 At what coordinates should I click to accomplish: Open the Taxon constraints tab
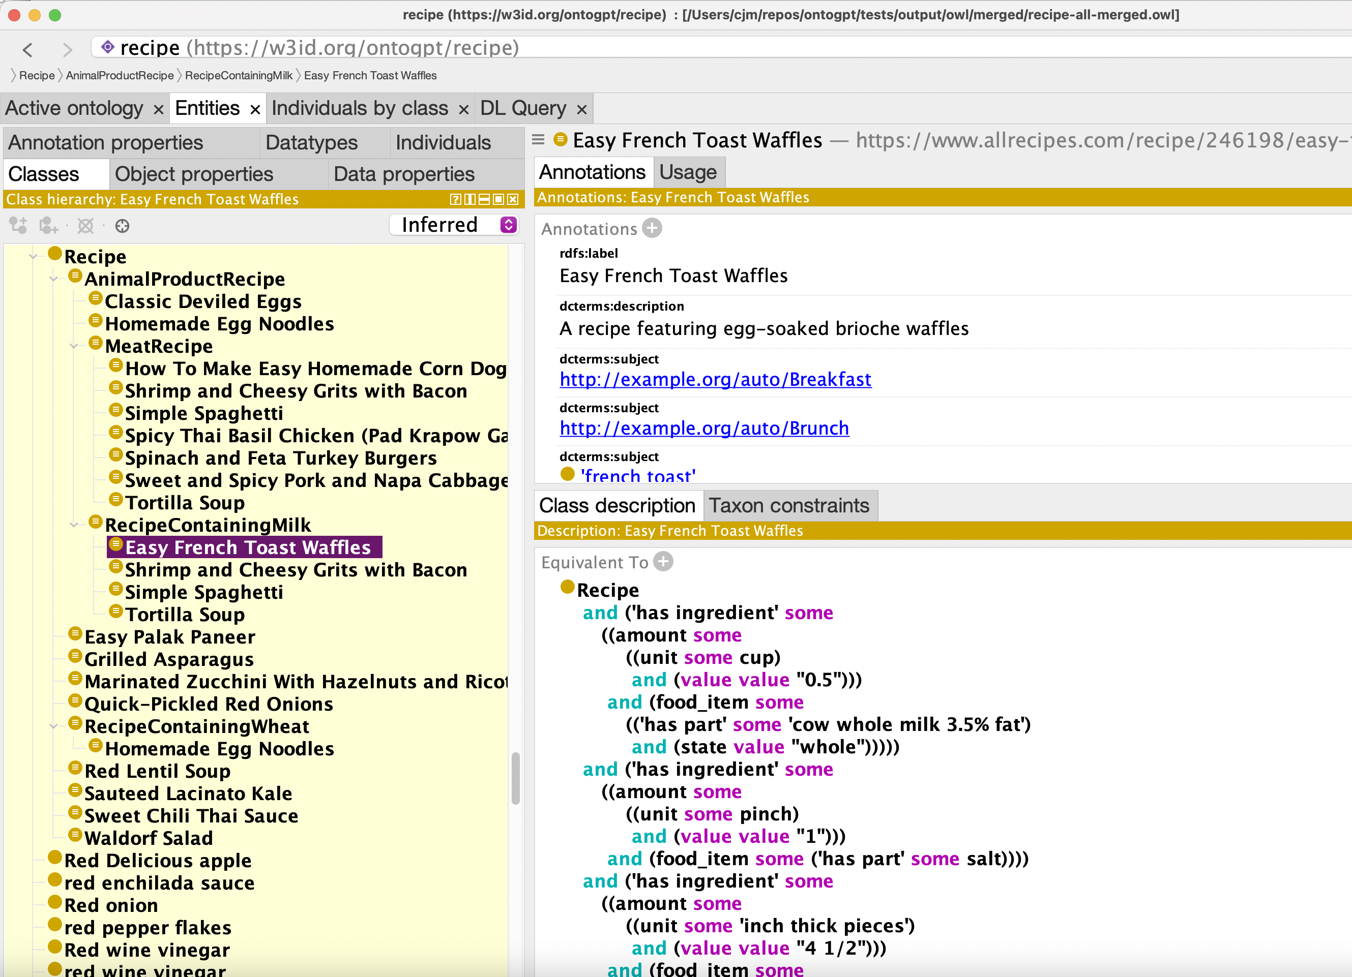coord(788,505)
